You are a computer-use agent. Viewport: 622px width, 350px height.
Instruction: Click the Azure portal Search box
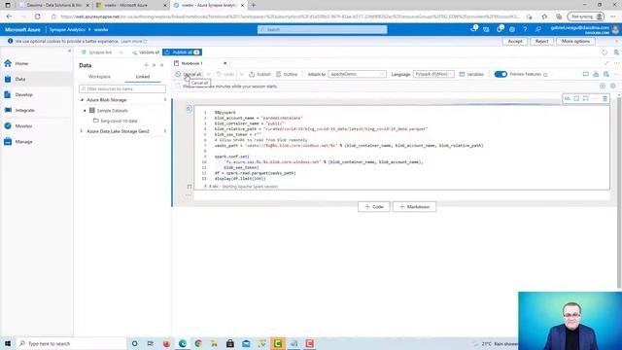coord(322,30)
